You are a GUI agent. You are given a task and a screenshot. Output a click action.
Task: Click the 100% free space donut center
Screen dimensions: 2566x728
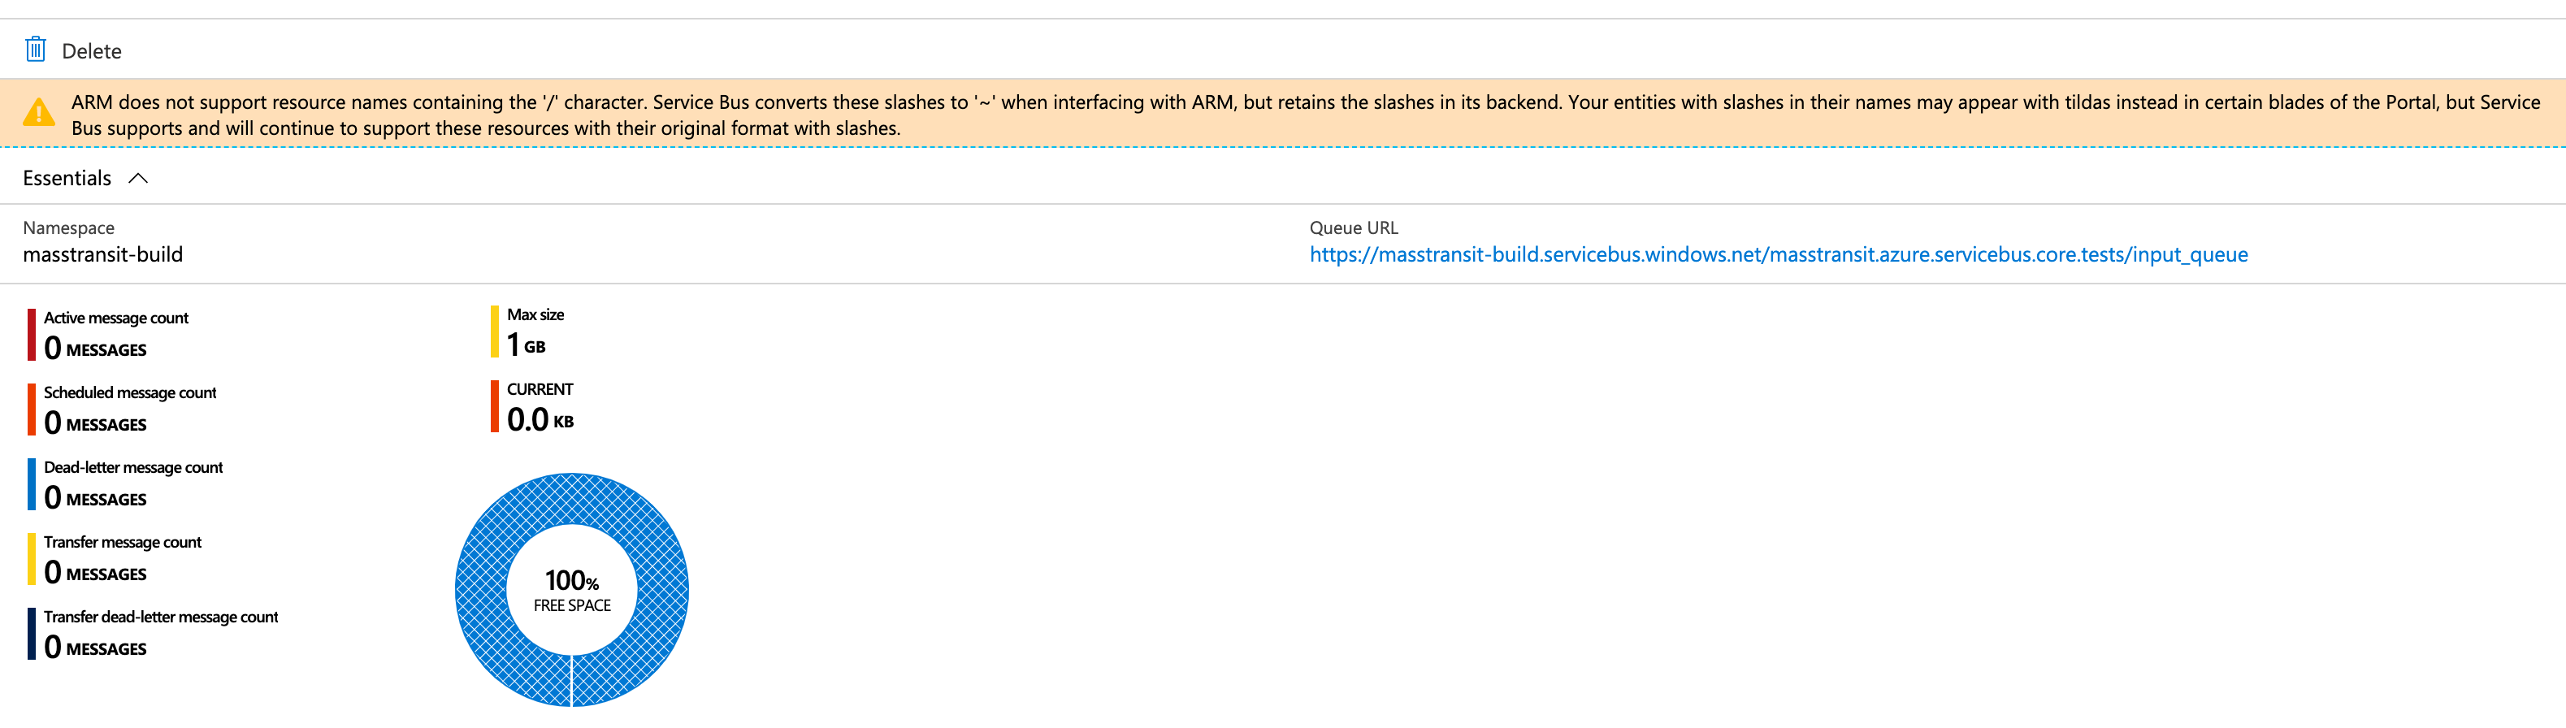pos(572,590)
